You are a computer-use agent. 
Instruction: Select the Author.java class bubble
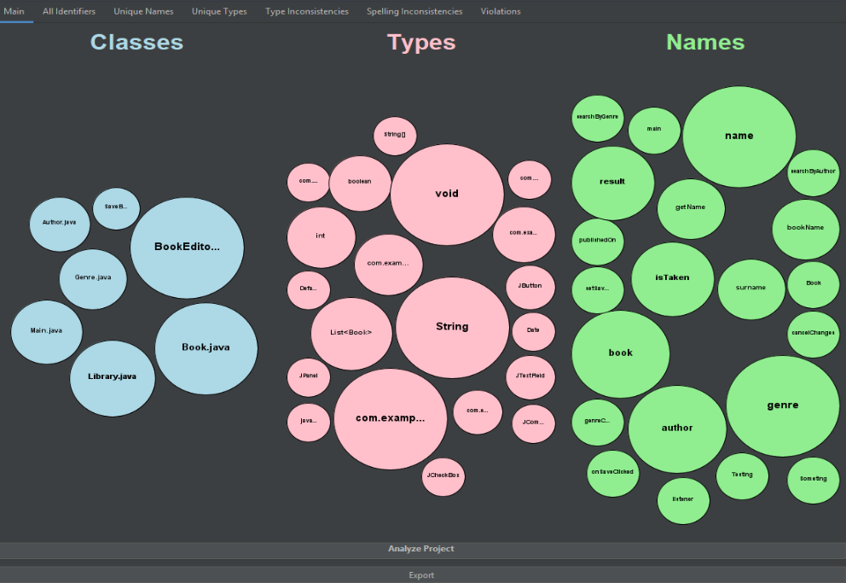(x=60, y=224)
